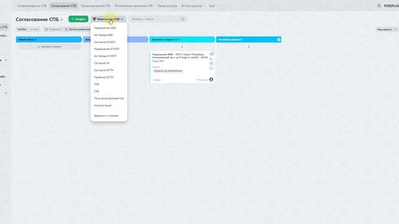Open the Запланированные counter tab
399x224 pixels.
[77, 29]
